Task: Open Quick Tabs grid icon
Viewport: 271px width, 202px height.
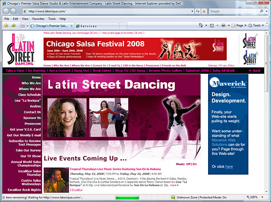Action: click(23, 26)
